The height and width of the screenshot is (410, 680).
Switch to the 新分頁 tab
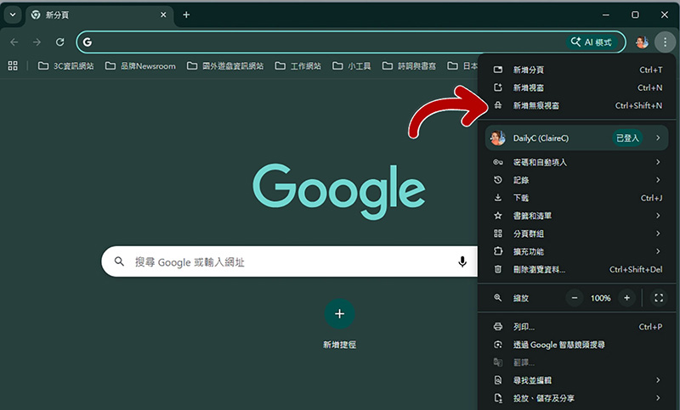coord(93,15)
